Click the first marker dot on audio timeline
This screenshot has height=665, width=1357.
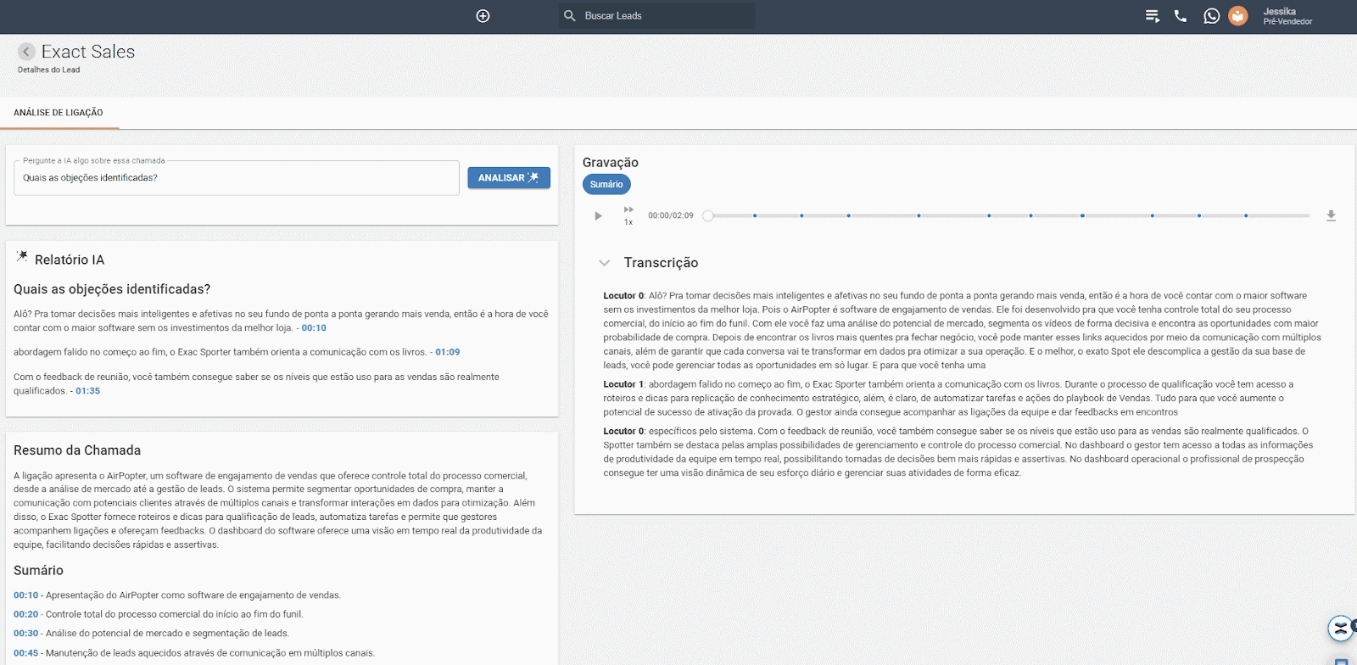[x=755, y=215]
